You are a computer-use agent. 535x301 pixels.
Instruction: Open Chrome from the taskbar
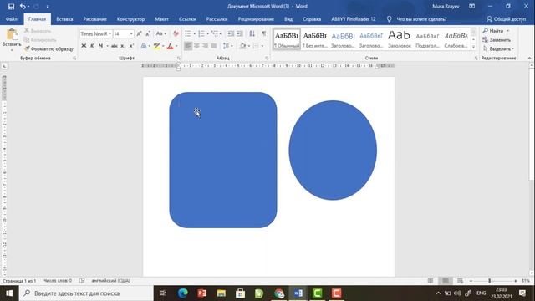coord(278,293)
